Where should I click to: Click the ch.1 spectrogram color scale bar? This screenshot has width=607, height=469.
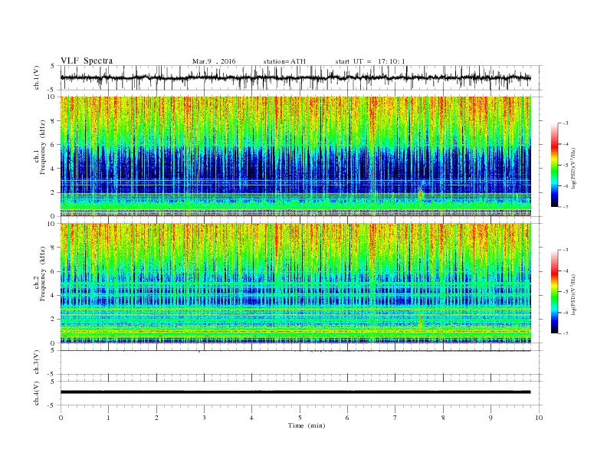click(x=555, y=166)
